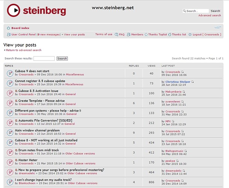View latest post icon next to thehopsmusic
Screen dimensions: 229x188
pos(186,151)
